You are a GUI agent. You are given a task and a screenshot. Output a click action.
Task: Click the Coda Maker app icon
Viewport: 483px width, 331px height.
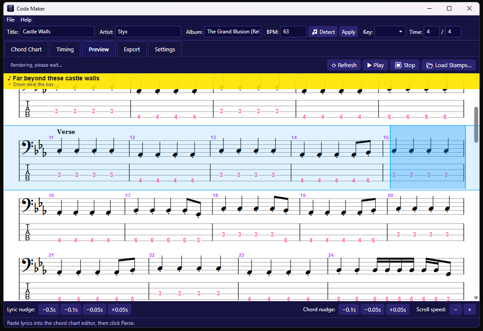coord(11,8)
